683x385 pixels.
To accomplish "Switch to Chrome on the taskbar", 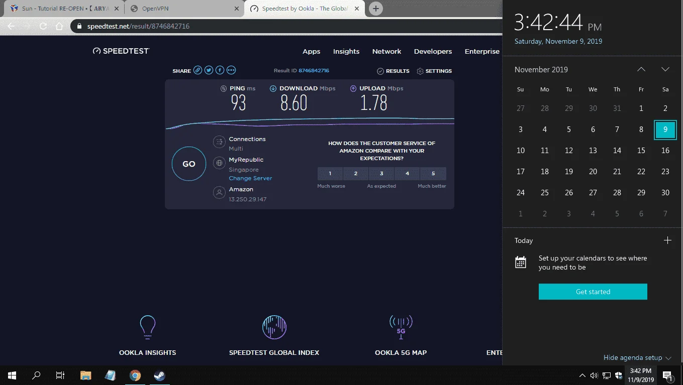I will (x=135, y=375).
